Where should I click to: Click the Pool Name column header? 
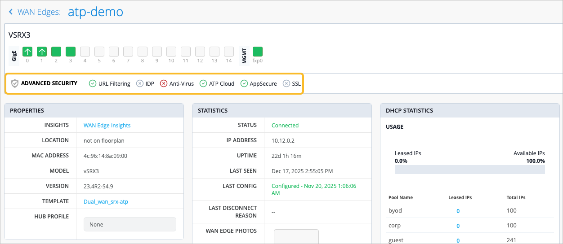tap(401, 197)
